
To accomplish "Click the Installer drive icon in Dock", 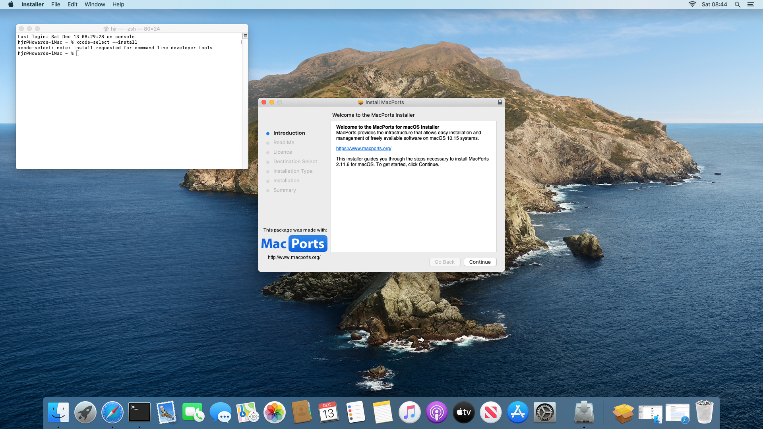I will coord(584,412).
